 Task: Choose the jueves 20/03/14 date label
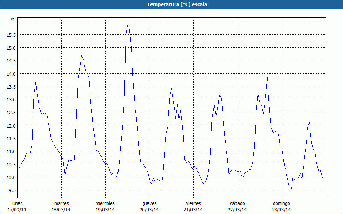[x=150, y=206]
